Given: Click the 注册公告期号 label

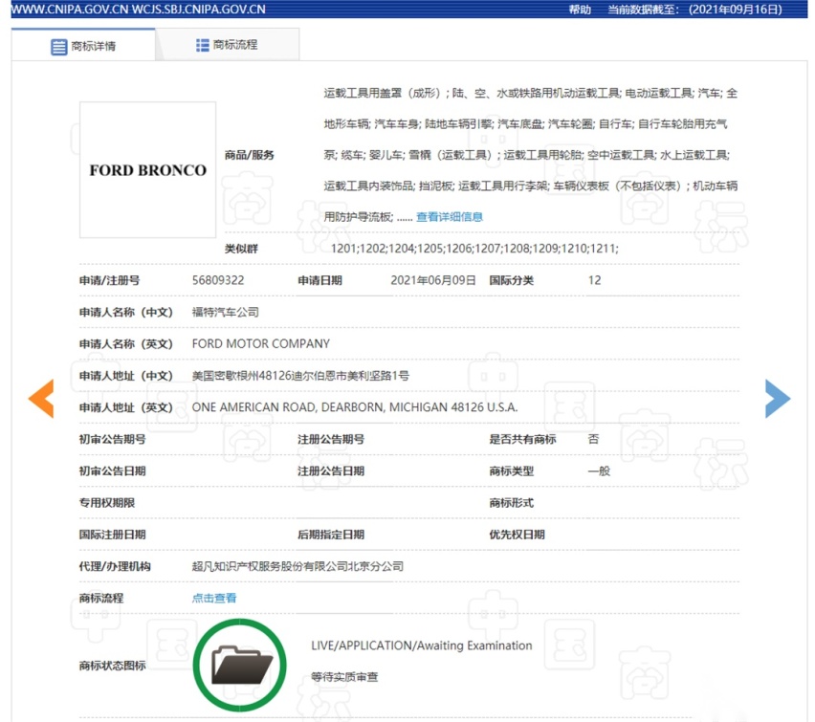Looking at the screenshot, I should click(331, 439).
